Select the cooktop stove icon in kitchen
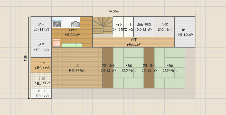The height and width of the screenshot is (115, 226). [x=57, y=24]
